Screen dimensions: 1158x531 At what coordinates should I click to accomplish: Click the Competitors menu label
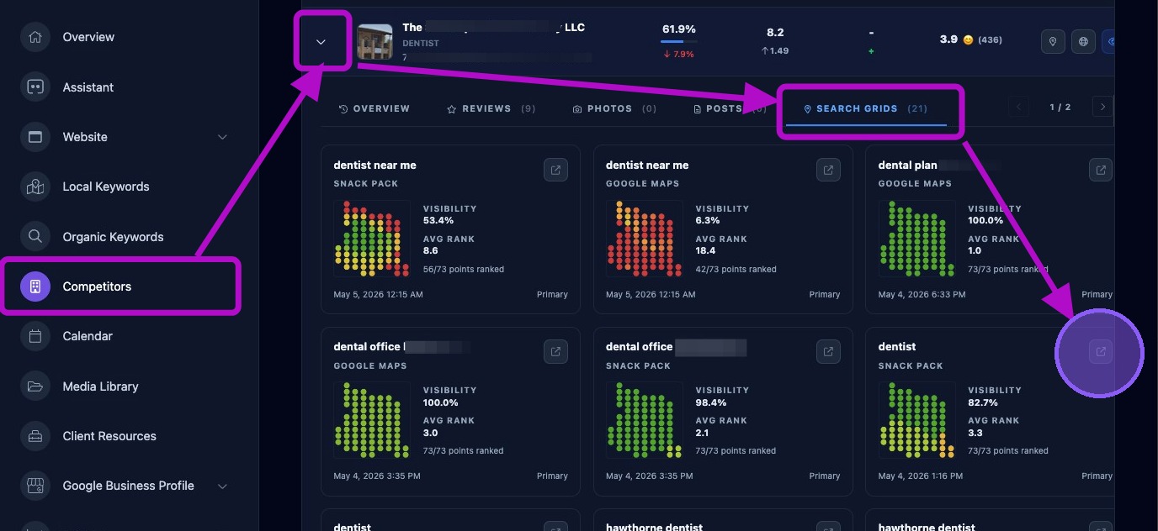(x=97, y=287)
